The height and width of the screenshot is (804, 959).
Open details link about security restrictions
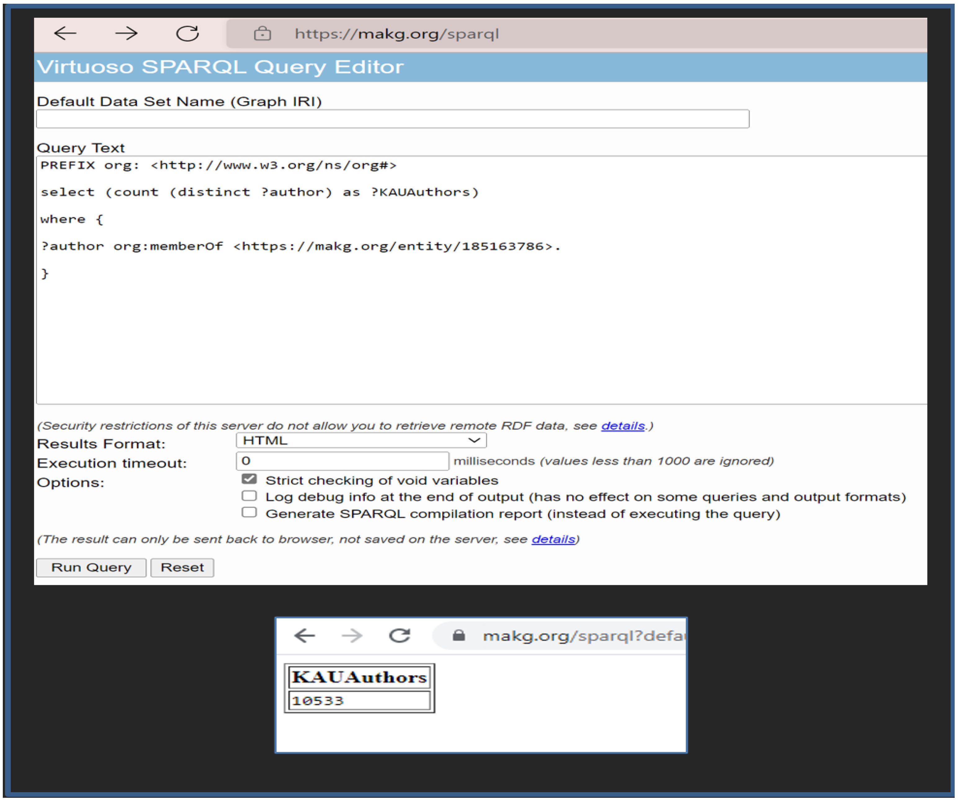coord(622,426)
